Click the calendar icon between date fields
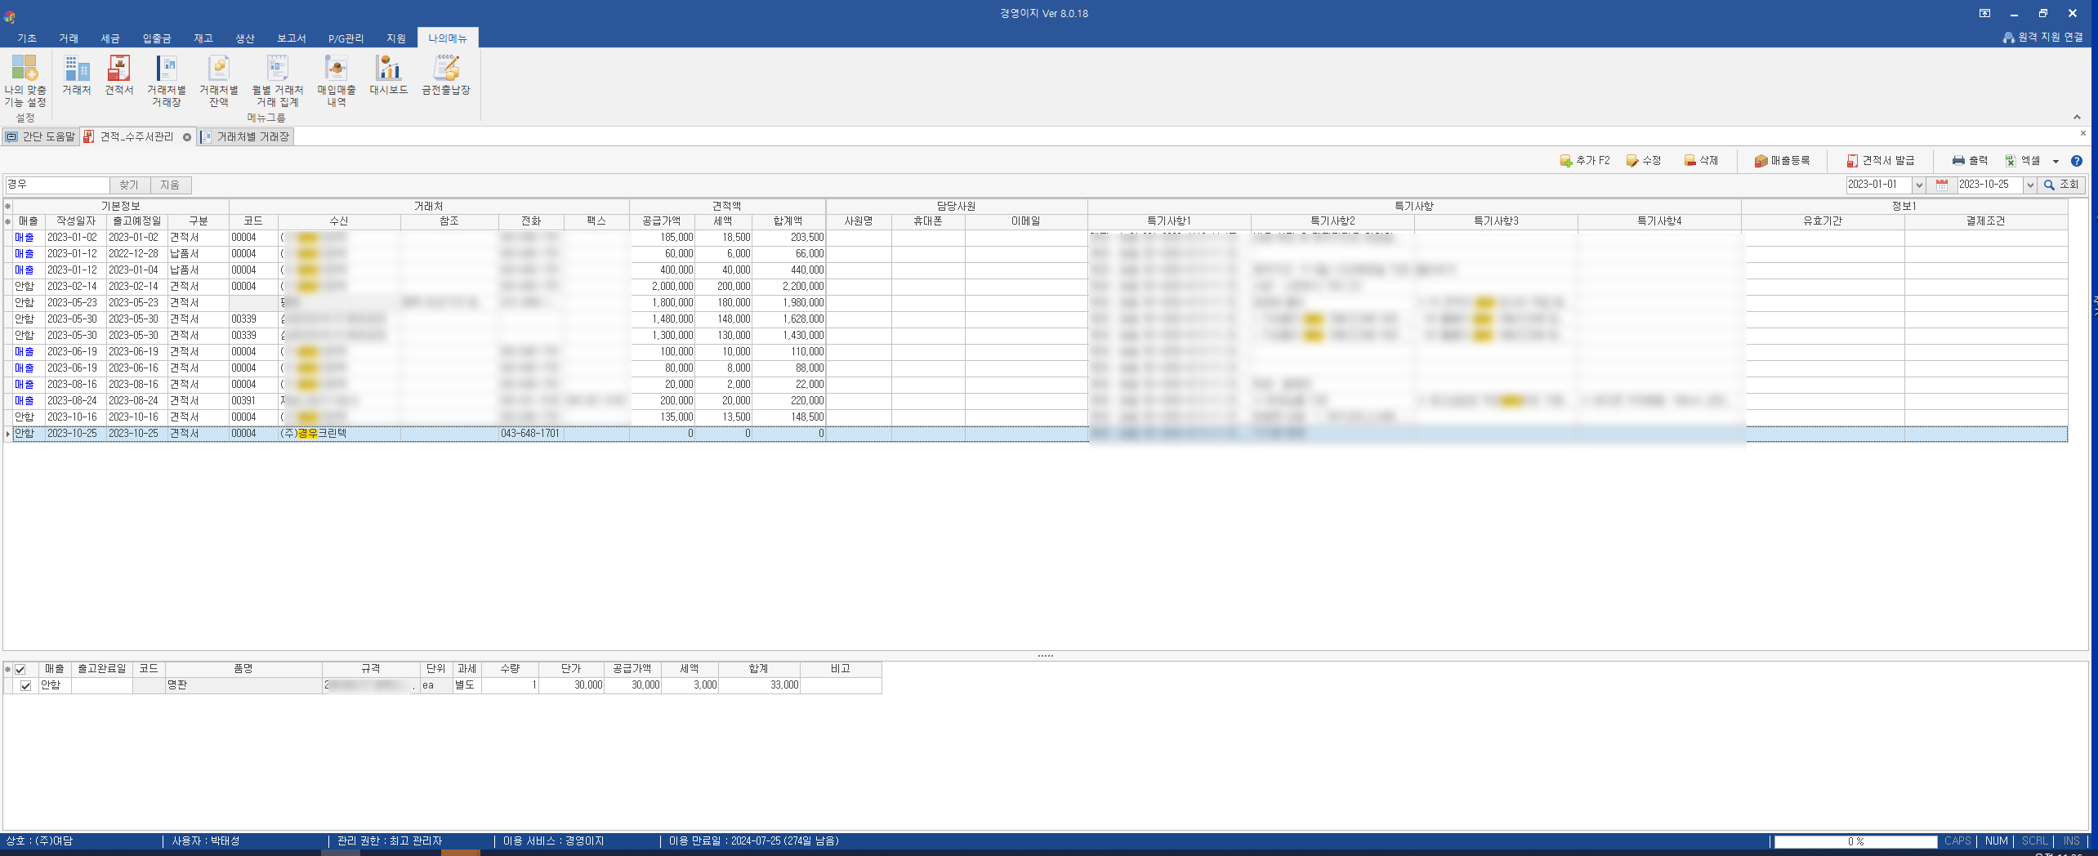Viewport: 2098px width, 856px height. (1942, 185)
